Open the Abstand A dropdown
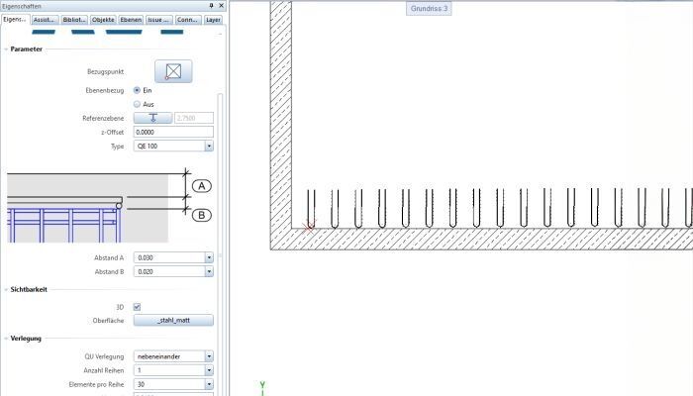Viewport: 693px width, 396px height. click(x=209, y=257)
